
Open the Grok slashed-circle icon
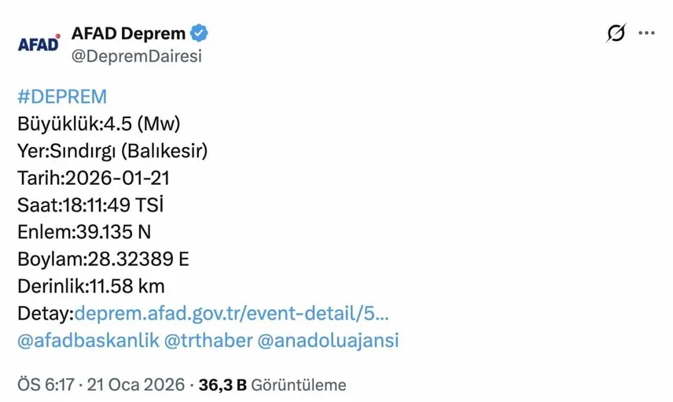coord(616,33)
